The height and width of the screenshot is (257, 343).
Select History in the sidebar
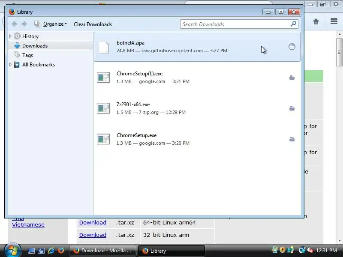[x=30, y=36]
